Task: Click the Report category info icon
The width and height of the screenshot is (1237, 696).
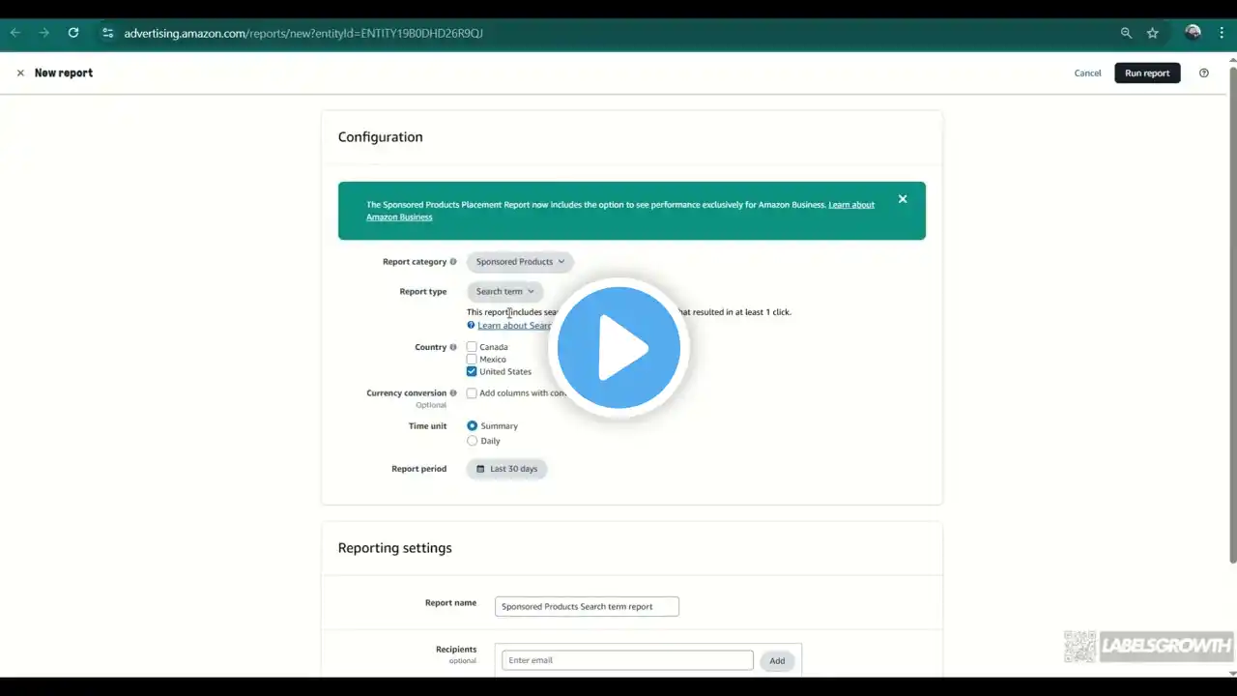Action: (x=453, y=262)
